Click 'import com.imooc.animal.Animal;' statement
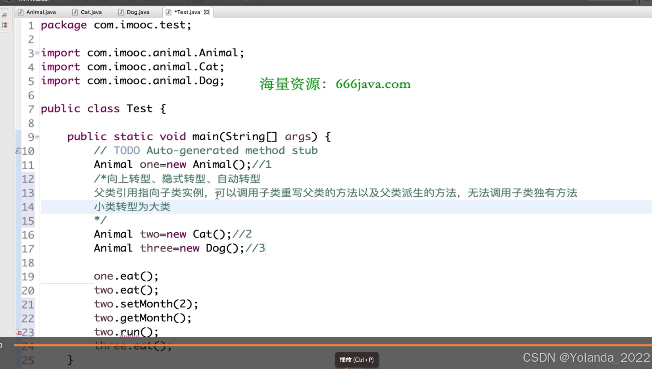Image resolution: width=652 pixels, height=369 pixels. pyautogui.click(x=142, y=53)
